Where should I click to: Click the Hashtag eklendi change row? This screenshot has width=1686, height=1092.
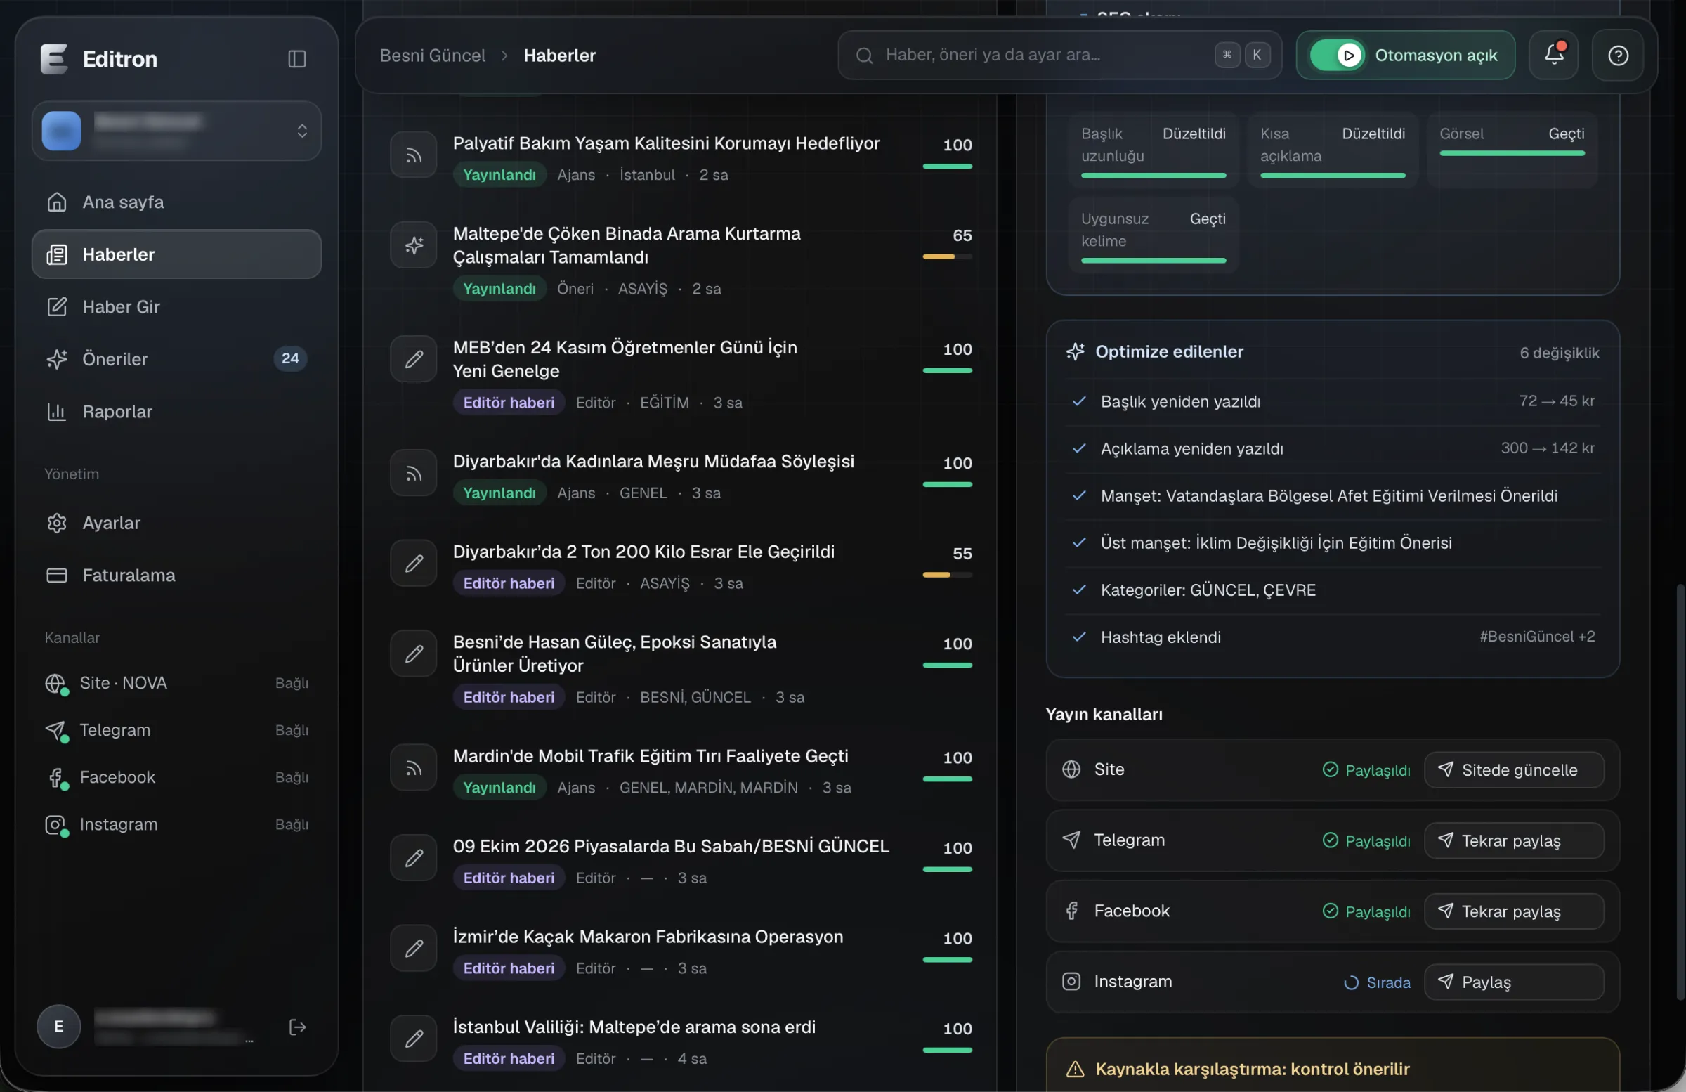1333,637
